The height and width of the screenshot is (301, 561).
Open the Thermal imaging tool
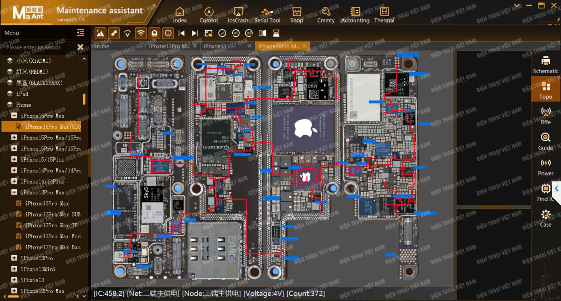(384, 15)
